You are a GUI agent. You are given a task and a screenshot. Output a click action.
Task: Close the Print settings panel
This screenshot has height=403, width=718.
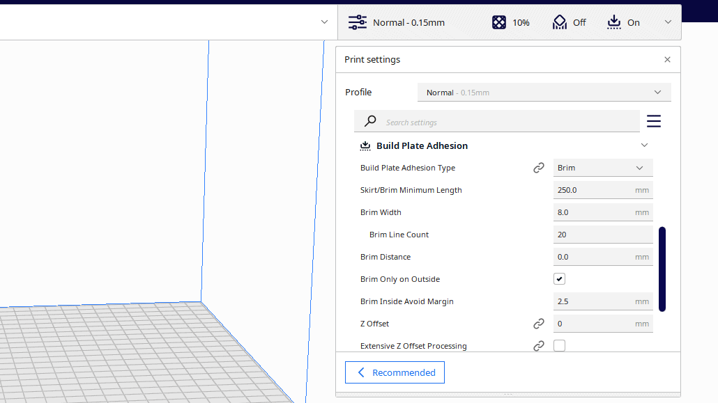[x=666, y=59]
